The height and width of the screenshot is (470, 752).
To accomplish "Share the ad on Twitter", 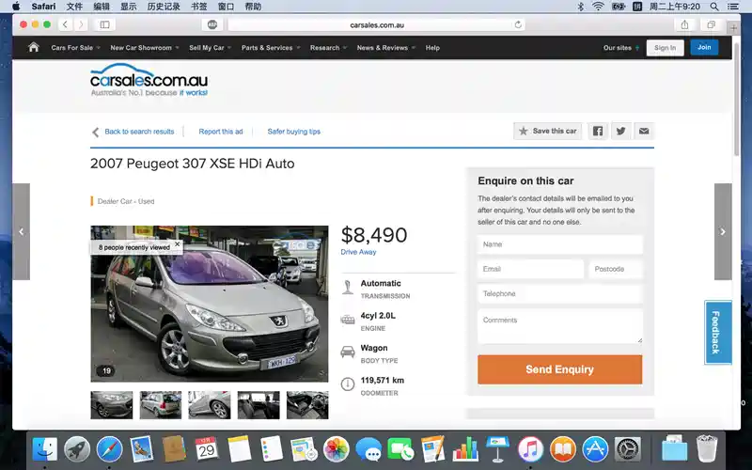I will (620, 131).
